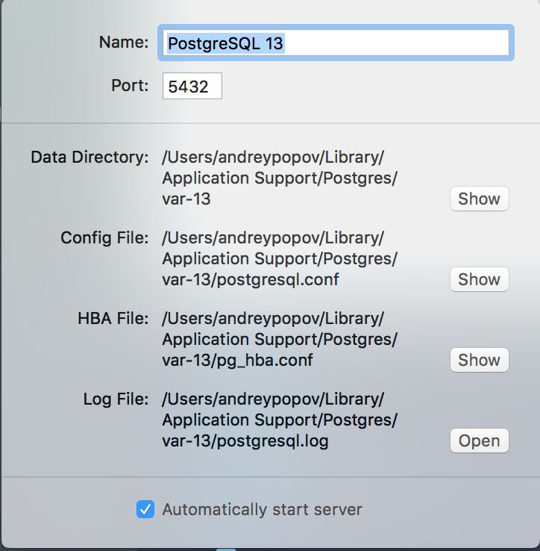The height and width of the screenshot is (551, 540).
Task: Click the 'Config File:' label
Action: [104, 238]
